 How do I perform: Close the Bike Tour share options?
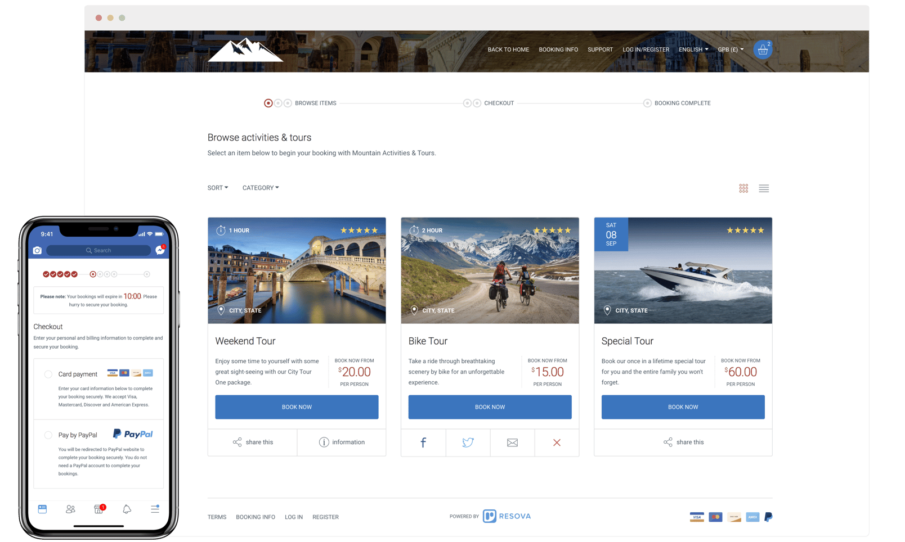[557, 442]
